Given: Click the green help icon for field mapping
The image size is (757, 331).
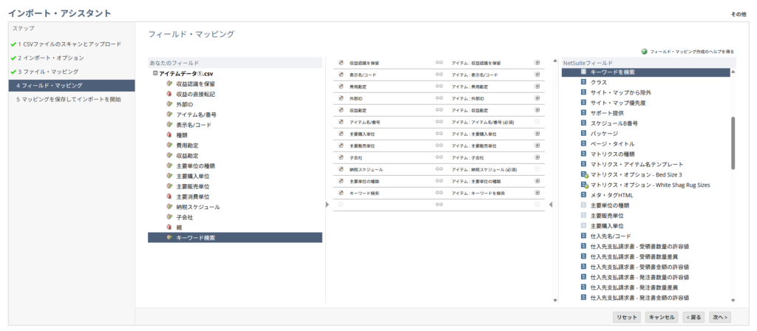Looking at the screenshot, I should [x=644, y=52].
